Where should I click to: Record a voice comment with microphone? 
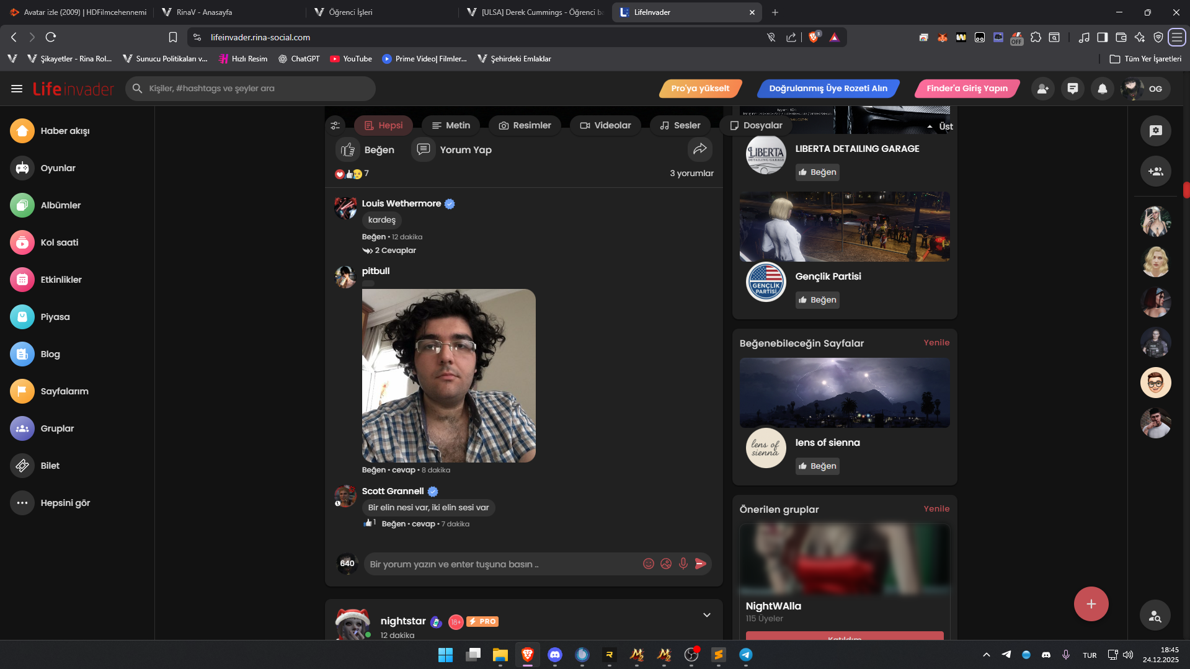683,564
